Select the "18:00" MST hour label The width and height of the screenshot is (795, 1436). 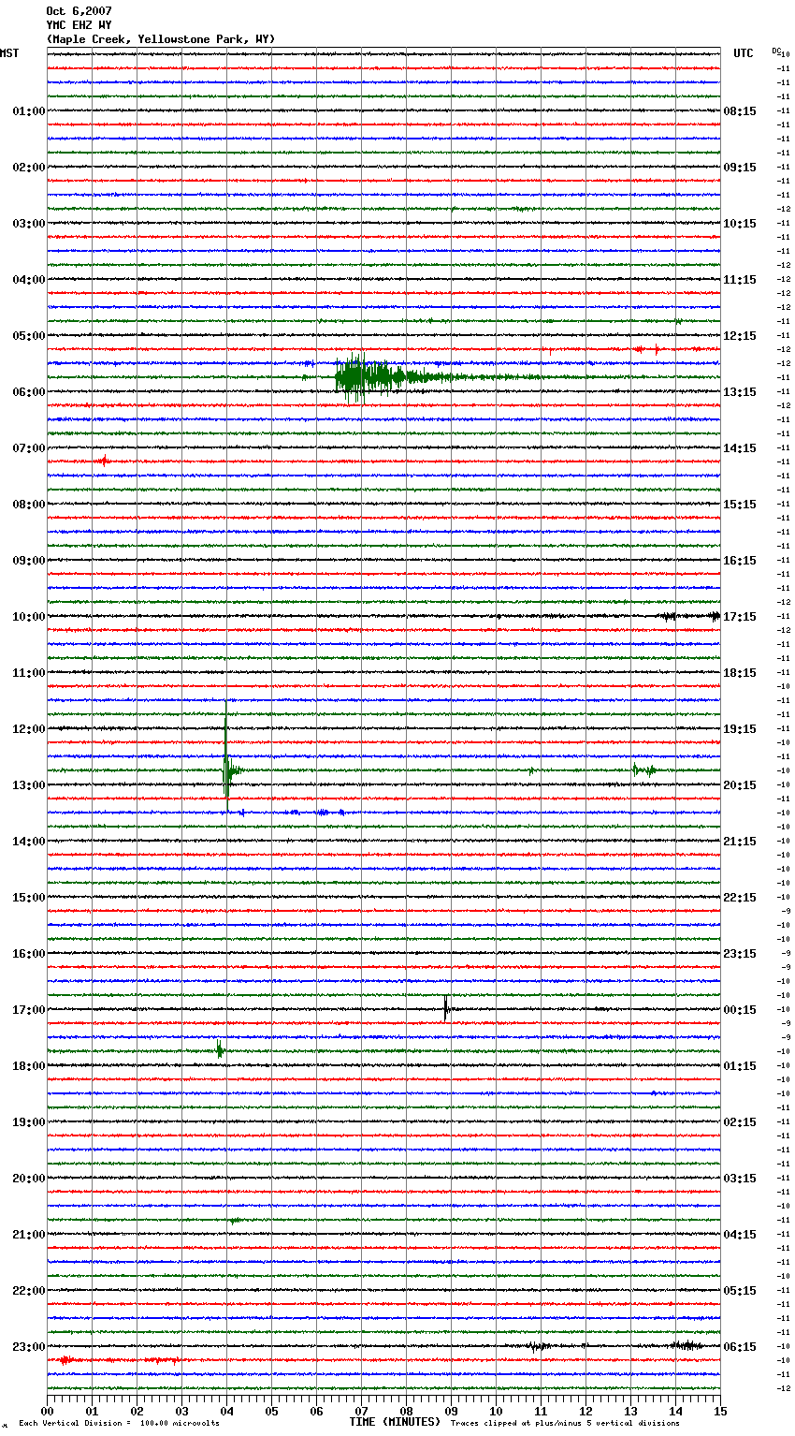(x=29, y=1066)
